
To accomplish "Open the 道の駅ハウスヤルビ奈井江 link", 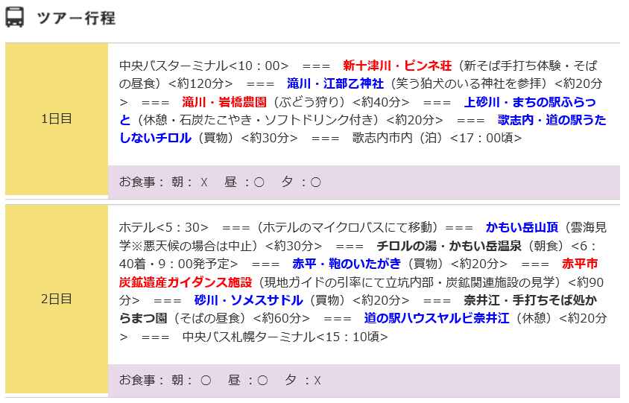I will [436, 318].
